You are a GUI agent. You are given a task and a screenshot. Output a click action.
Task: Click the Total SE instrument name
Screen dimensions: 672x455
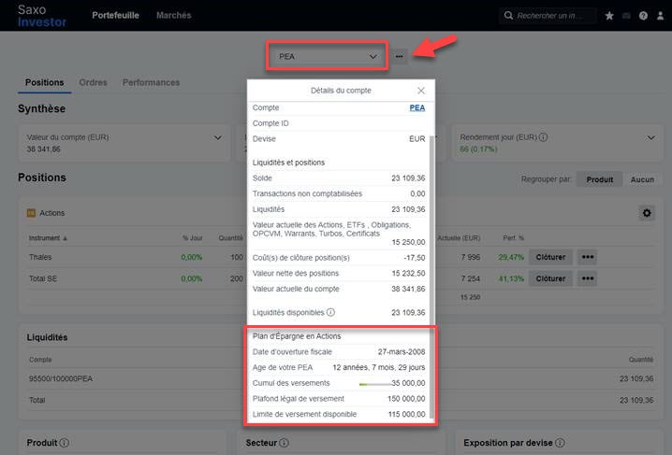coord(43,278)
